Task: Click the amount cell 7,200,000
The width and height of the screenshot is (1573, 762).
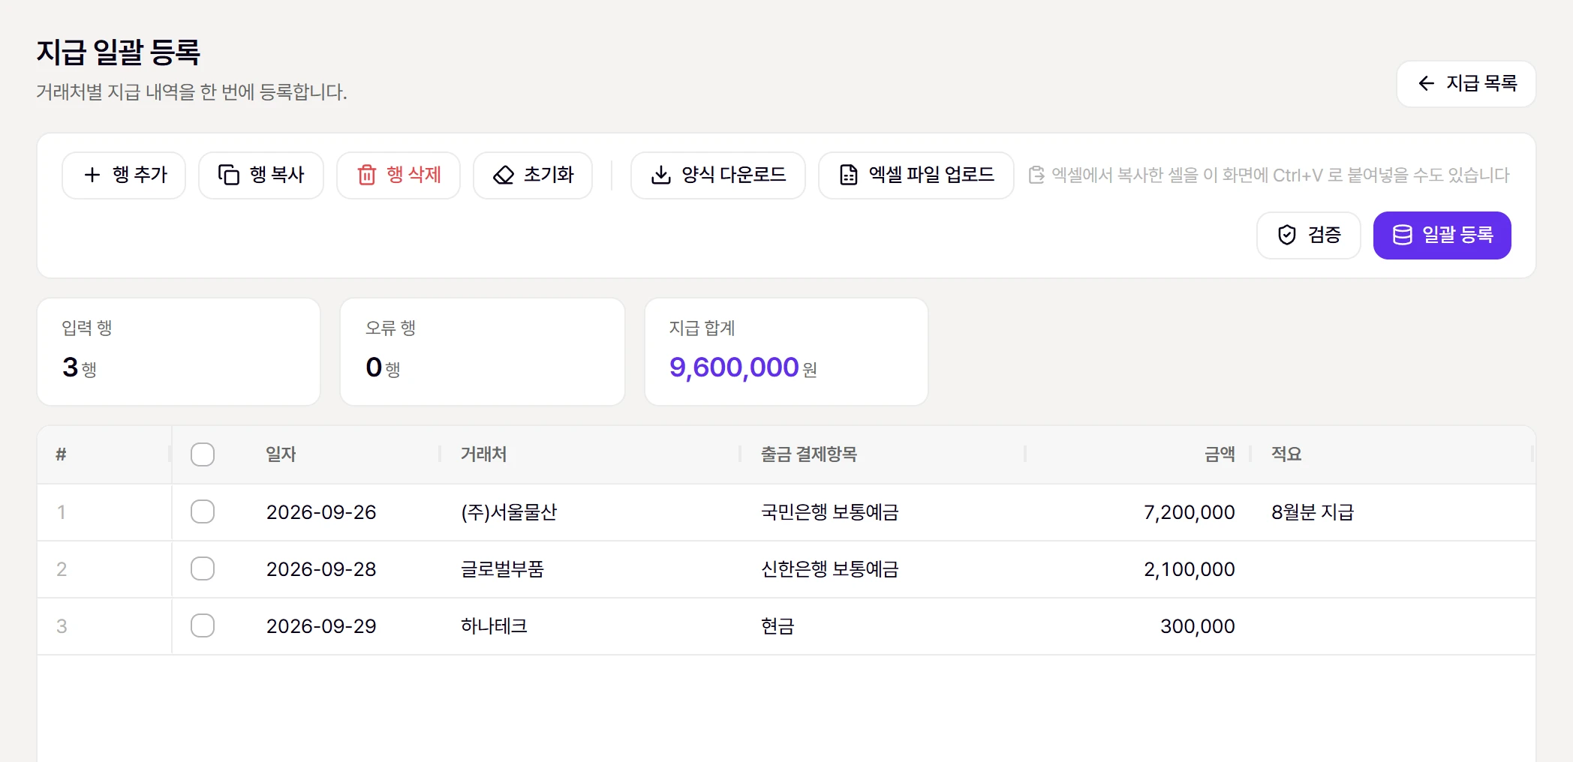Action: (1189, 512)
